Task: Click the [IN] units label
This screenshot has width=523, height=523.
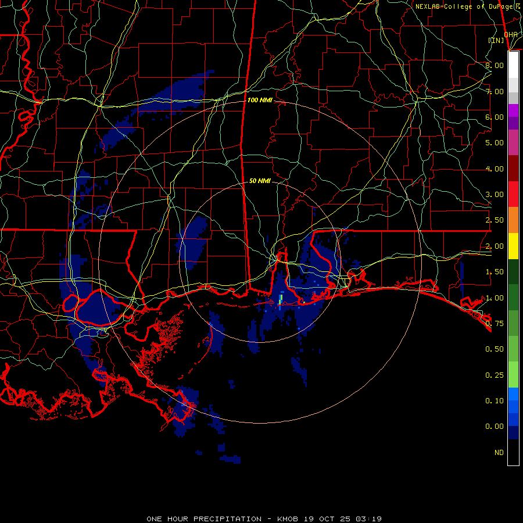Action: pos(496,40)
